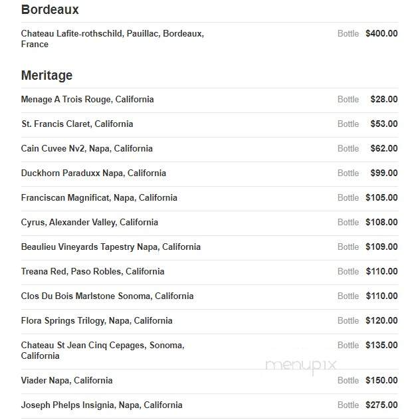Click the $400.00 bottle price

click(381, 34)
